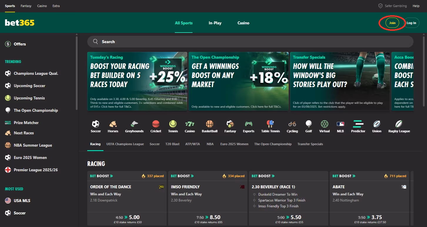Select the Esports gamepad icon
This screenshot has width=427, height=227.
249,124
